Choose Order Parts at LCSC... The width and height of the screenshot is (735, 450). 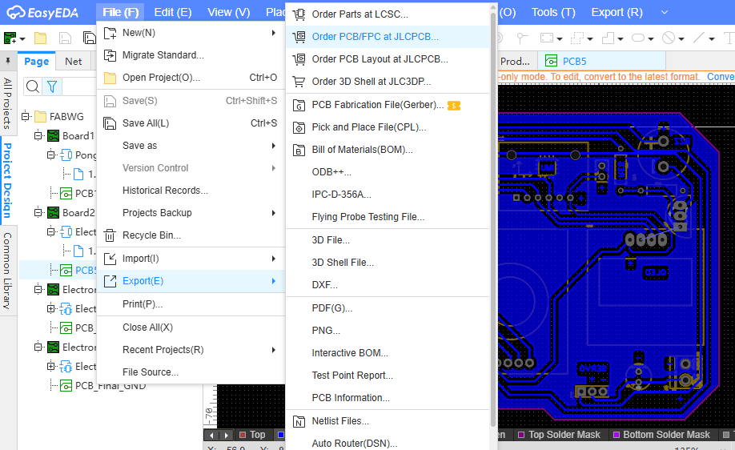coord(388,14)
